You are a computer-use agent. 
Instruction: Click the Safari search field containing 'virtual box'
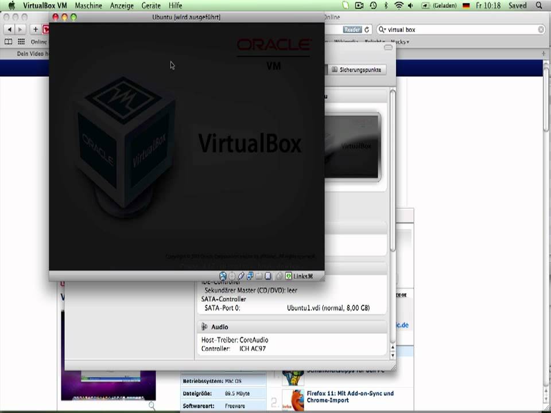[461, 29]
